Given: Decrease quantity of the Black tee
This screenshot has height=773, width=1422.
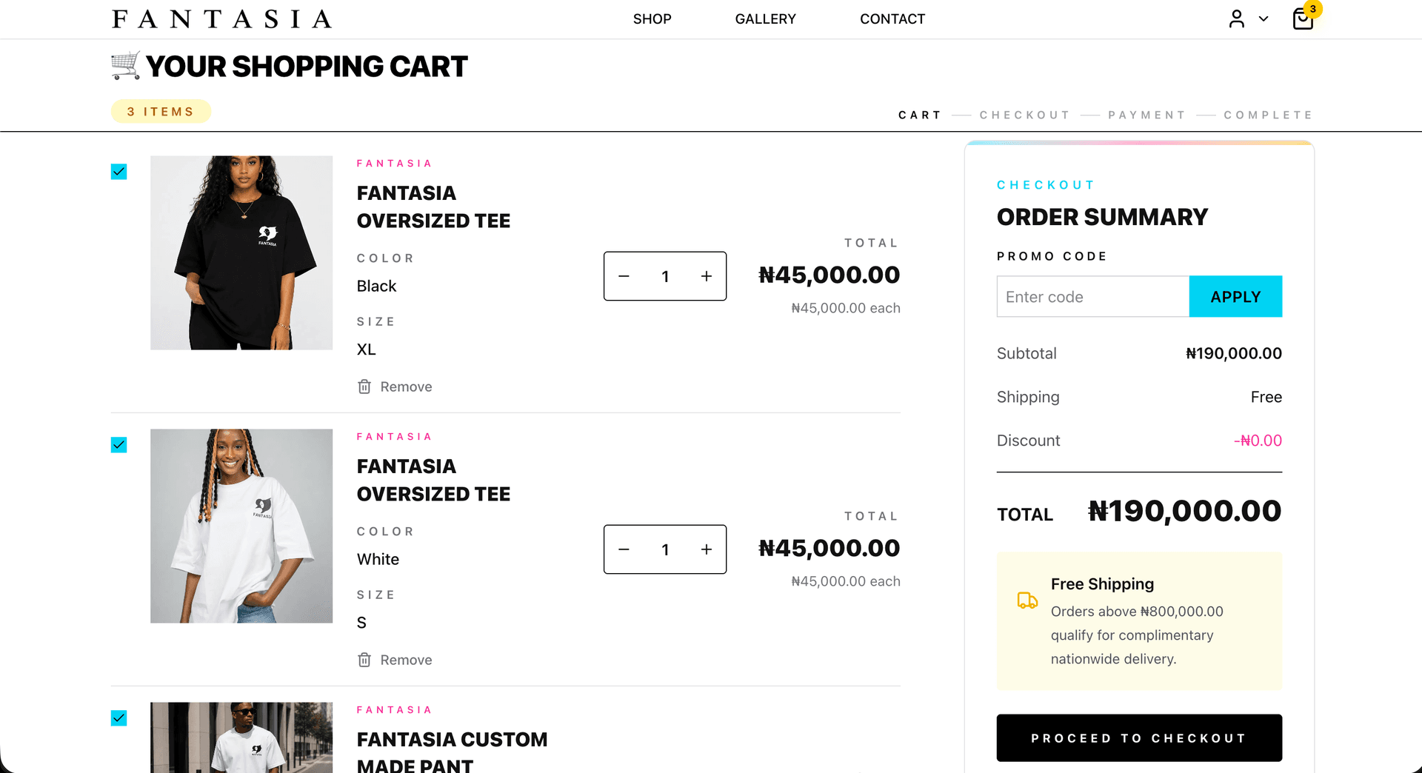Looking at the screenshot, I should 624,276.
